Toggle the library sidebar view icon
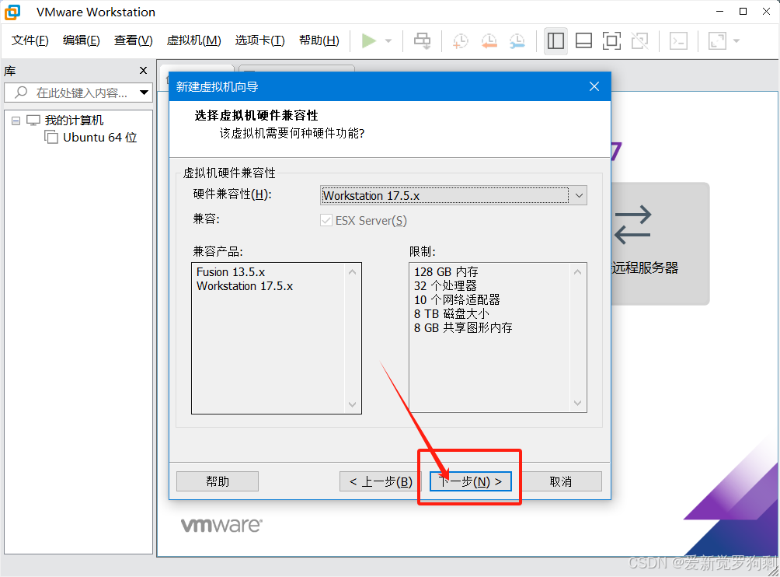Viewport: 780px width, 577px height. [555, 40]
